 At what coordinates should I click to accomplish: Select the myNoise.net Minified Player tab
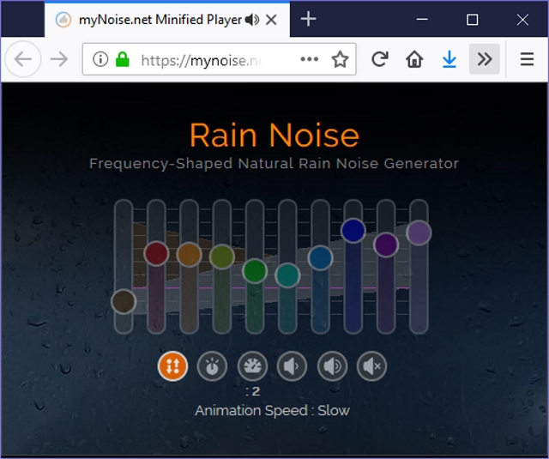point(167,20)
